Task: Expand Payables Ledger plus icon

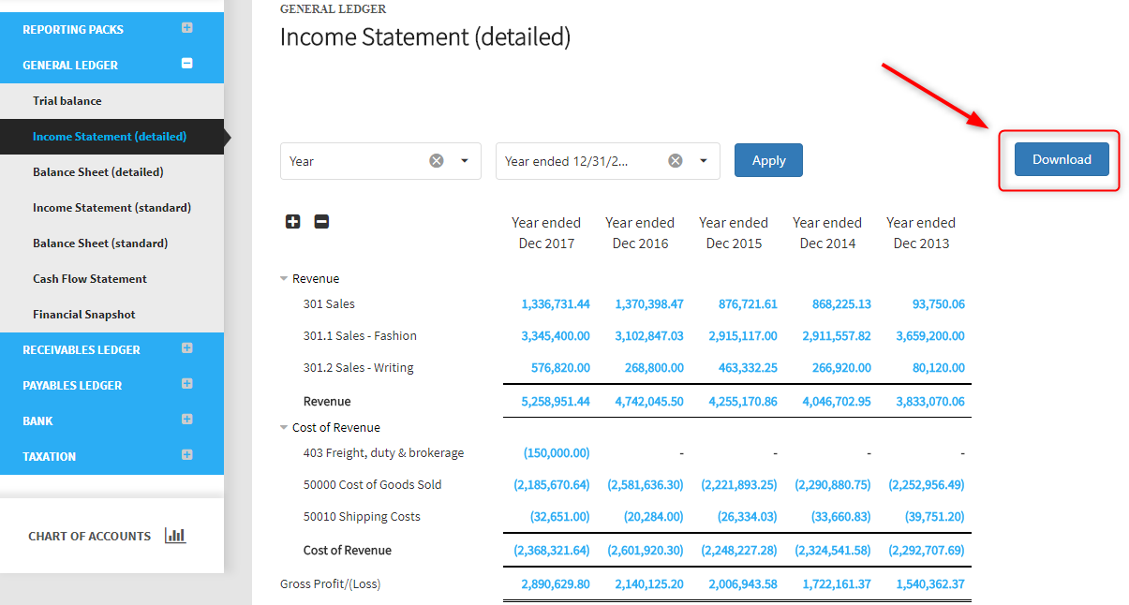Action: tap(186, 384)
